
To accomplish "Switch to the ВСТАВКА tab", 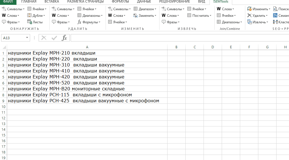I will click(52, 2).
